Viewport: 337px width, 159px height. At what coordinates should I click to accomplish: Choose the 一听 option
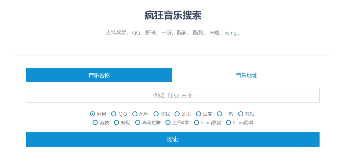click(x=220, y=114)
